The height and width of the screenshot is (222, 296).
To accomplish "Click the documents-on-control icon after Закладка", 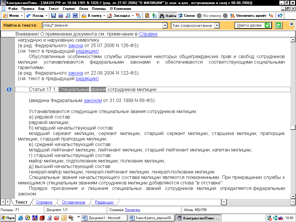I will pos(138,16).
